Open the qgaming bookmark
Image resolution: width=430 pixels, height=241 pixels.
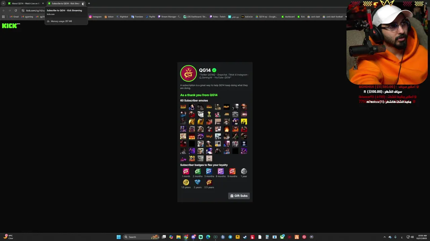click(x=27, y=17)
